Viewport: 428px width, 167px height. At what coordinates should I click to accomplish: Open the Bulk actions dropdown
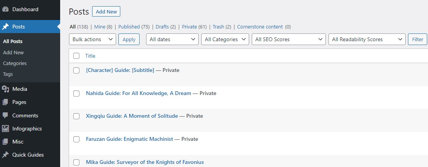(92, 39)
